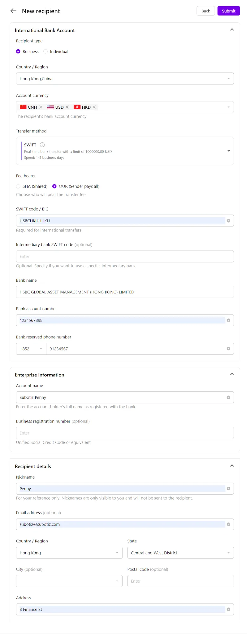The image size is (247, 634).
Task: Collapse the Enterprise information section
Action: (x=232, y=374)
